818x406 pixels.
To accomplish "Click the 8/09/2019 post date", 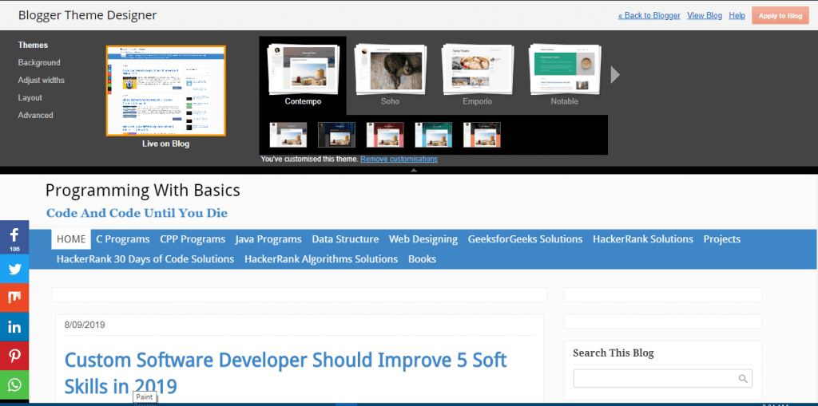I will [x=85, y=325].
